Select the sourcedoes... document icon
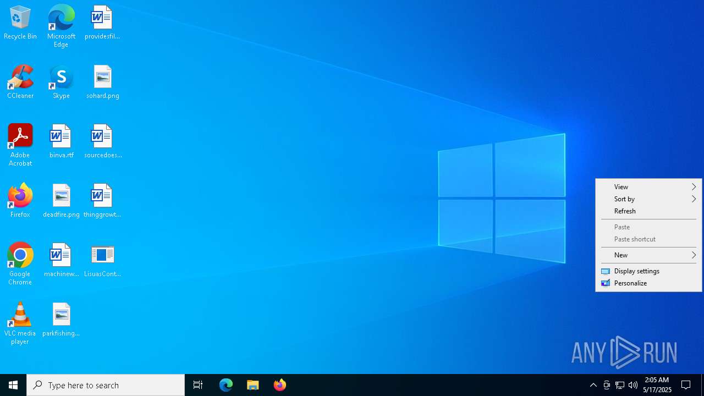 coord(102,142)
